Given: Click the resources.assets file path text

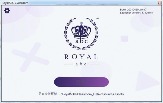Looking at the screenshot, I should click(x=93, y=94).
